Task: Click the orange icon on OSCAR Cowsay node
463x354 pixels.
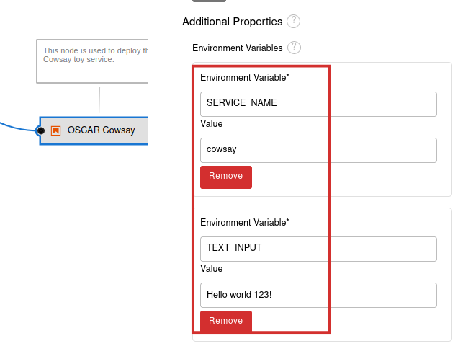Action: (55, 130)
